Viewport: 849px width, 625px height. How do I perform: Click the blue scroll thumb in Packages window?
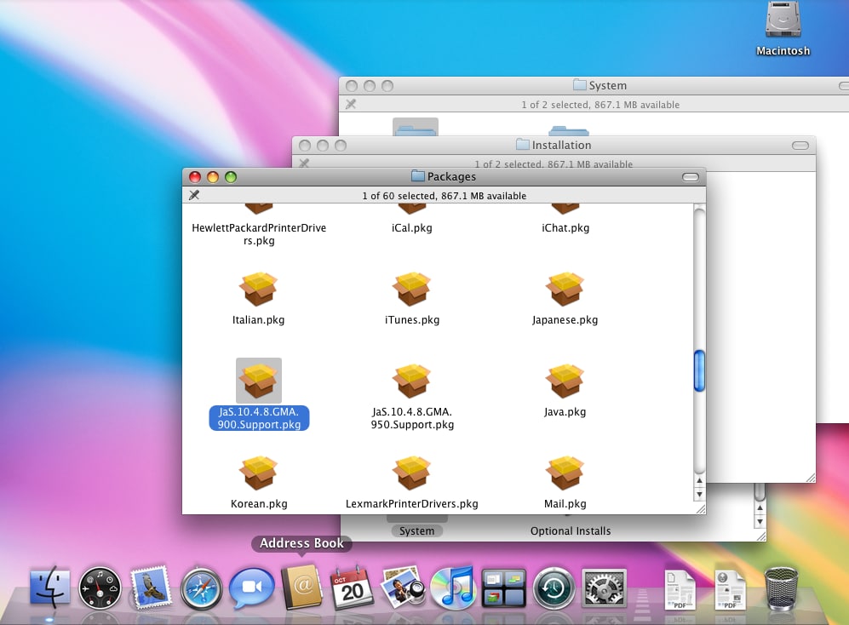coord(700,371)
